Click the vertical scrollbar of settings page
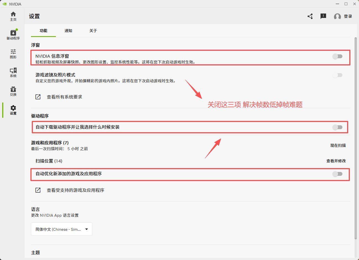 tap(356, 138)
